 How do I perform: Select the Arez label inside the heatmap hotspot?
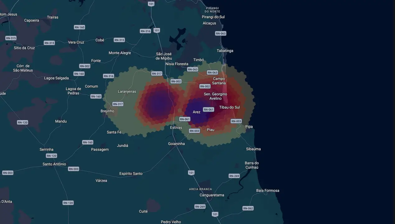[197, 112]
